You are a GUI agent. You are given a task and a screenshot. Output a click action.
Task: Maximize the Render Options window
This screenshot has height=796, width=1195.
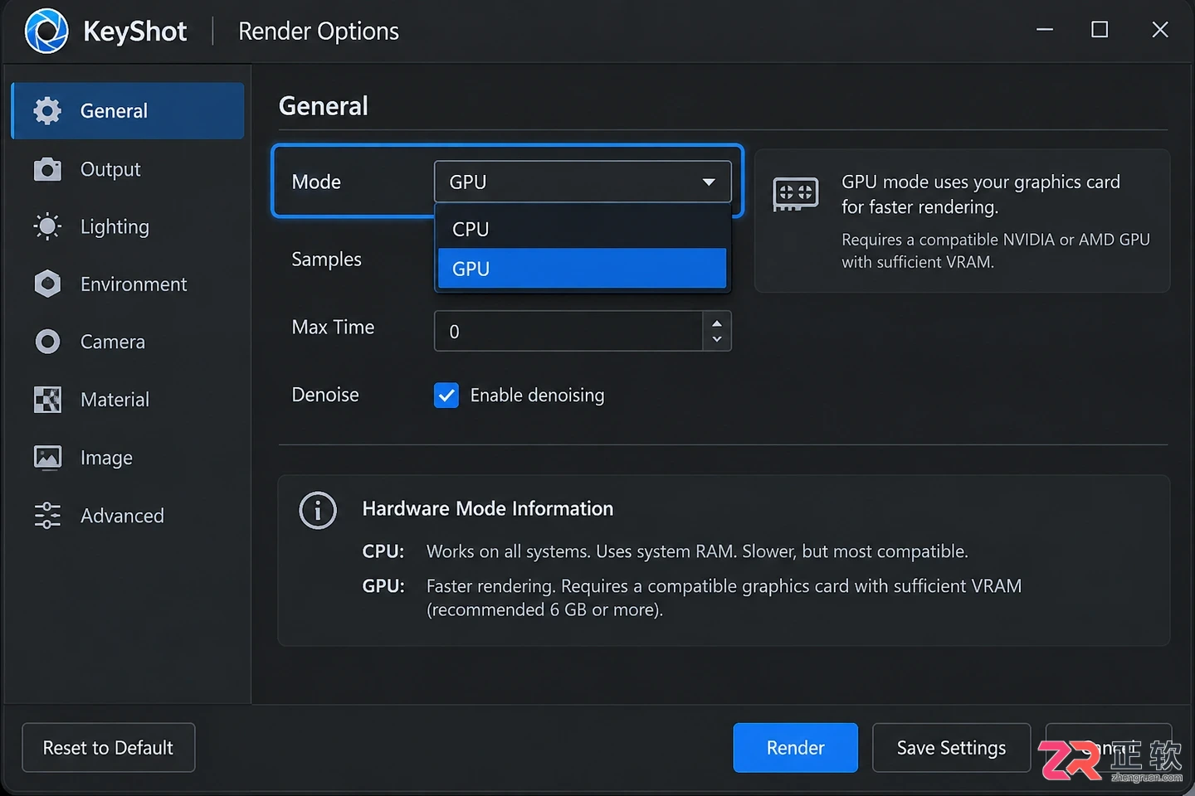click(1100, 30)
